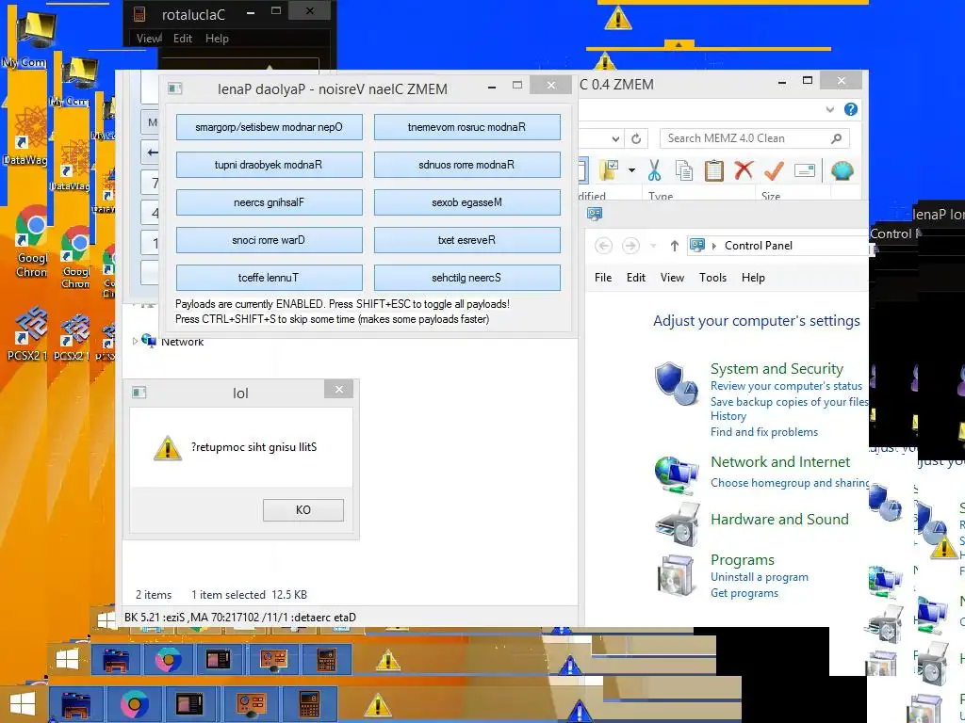
Task: Click the round browser icon on the lowest taskbar
Action: [x=134, y=704]
